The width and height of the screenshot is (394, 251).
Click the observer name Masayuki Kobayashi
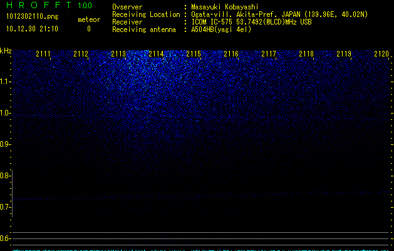point(225,7)
